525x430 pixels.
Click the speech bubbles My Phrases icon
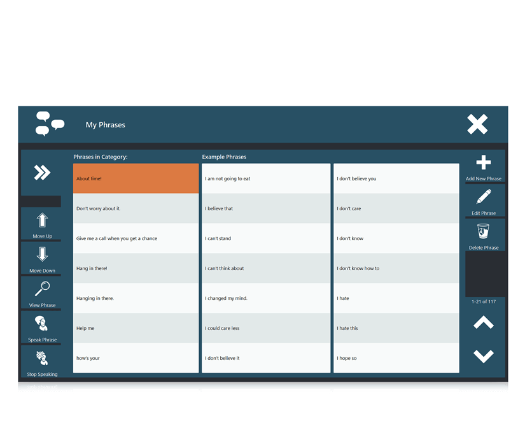[50, 124]
